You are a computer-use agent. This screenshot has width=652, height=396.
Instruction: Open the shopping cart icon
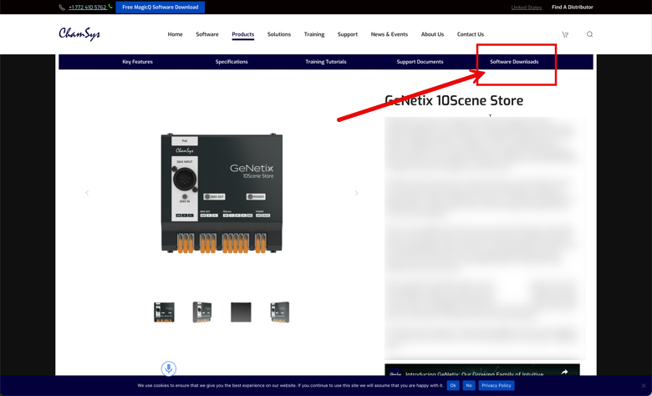(565, 34)
